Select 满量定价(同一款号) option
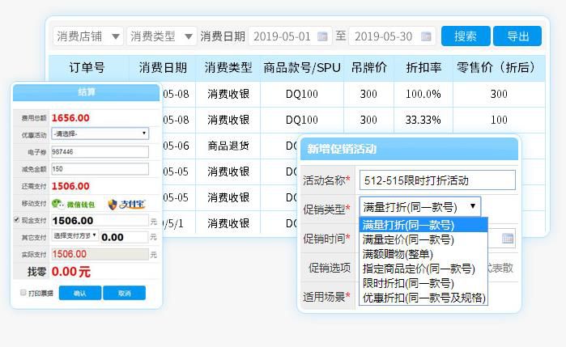The width and height of the screenshot is (566, 347). [x=423, y=239]
